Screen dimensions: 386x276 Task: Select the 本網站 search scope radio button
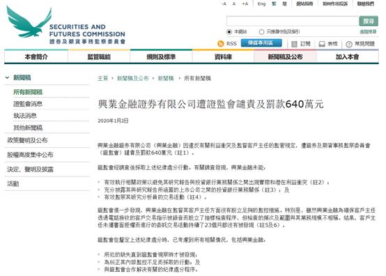pos(229,32)
